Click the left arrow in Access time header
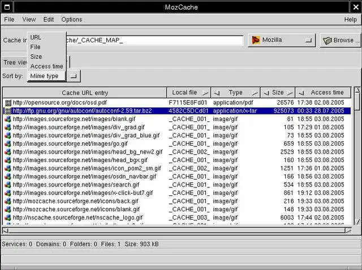362x270 pixels. click(x=301, y=93)
